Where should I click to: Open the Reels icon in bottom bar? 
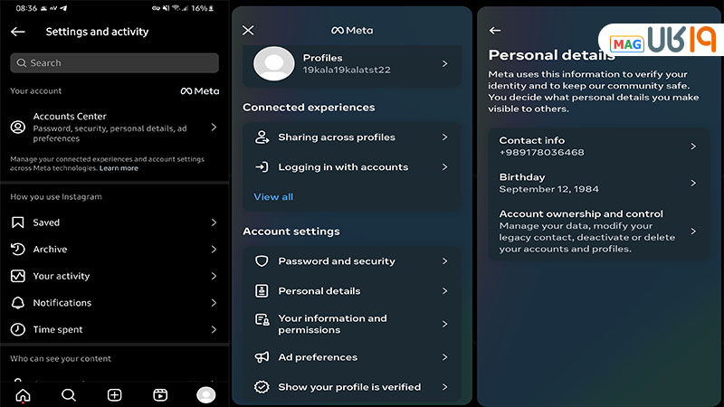click(x=160, y=394)
